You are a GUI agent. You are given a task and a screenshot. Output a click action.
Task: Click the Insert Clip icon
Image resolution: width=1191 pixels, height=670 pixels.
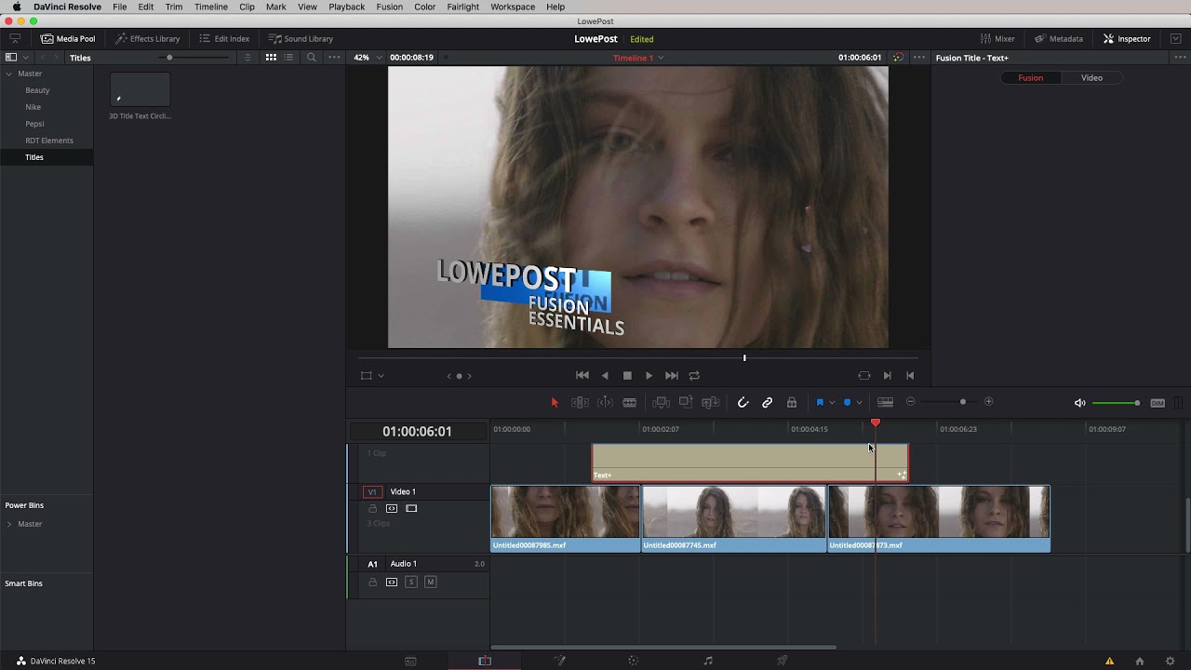[662, 402]
